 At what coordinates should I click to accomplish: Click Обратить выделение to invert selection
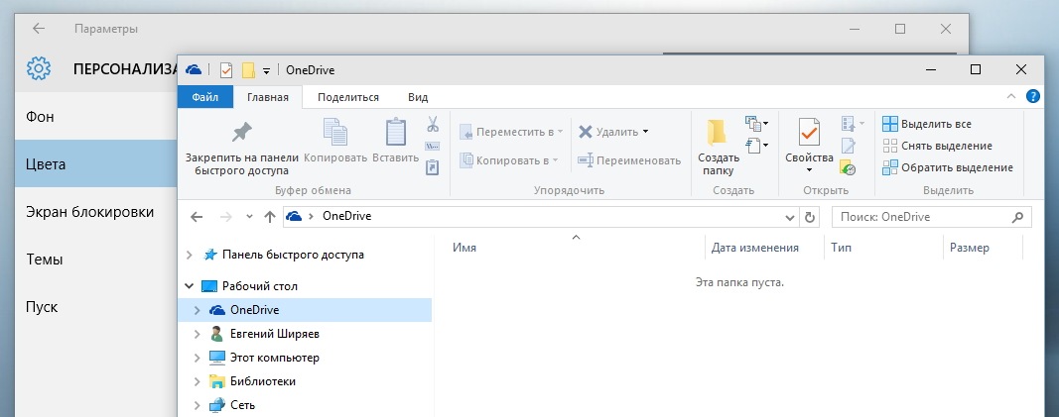[948, 167]
